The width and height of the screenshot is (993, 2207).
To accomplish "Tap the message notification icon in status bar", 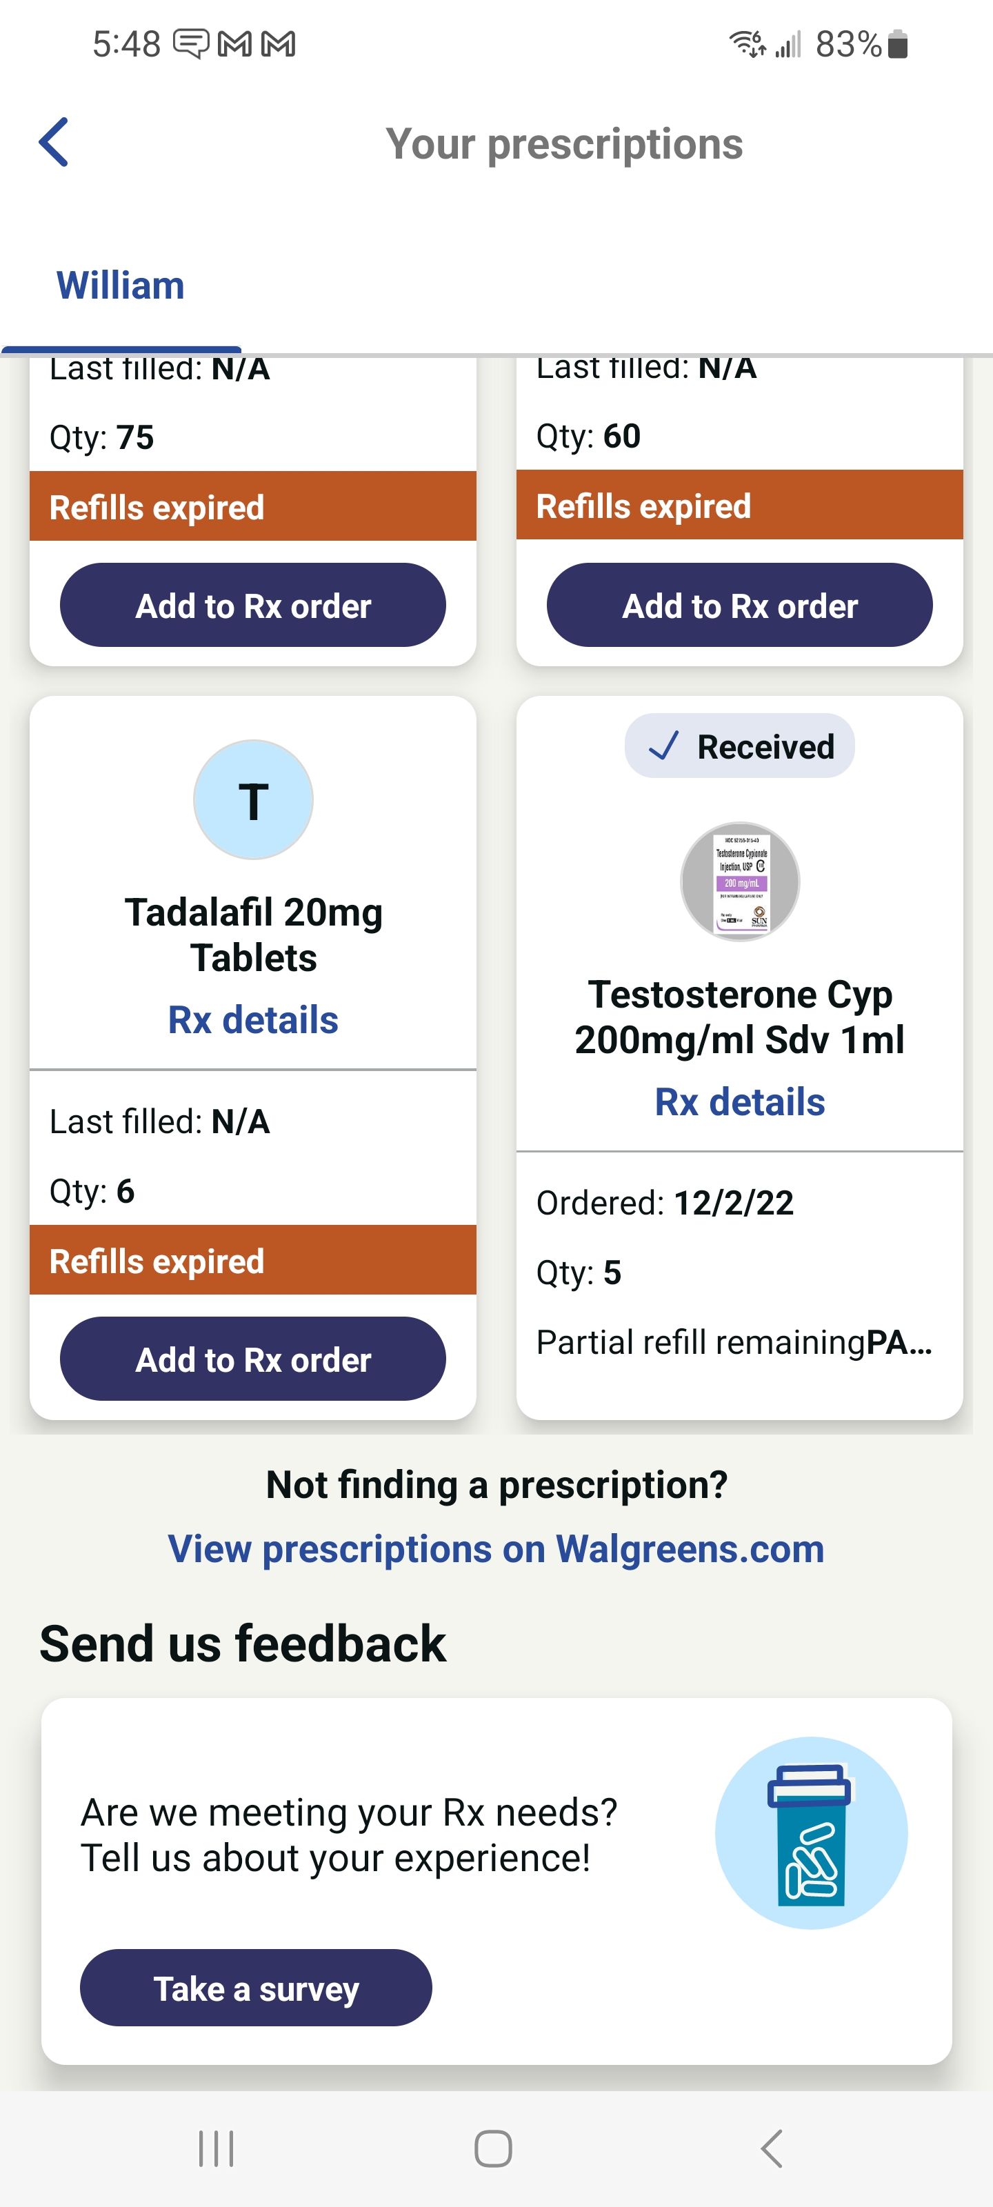I will point(190,43).
